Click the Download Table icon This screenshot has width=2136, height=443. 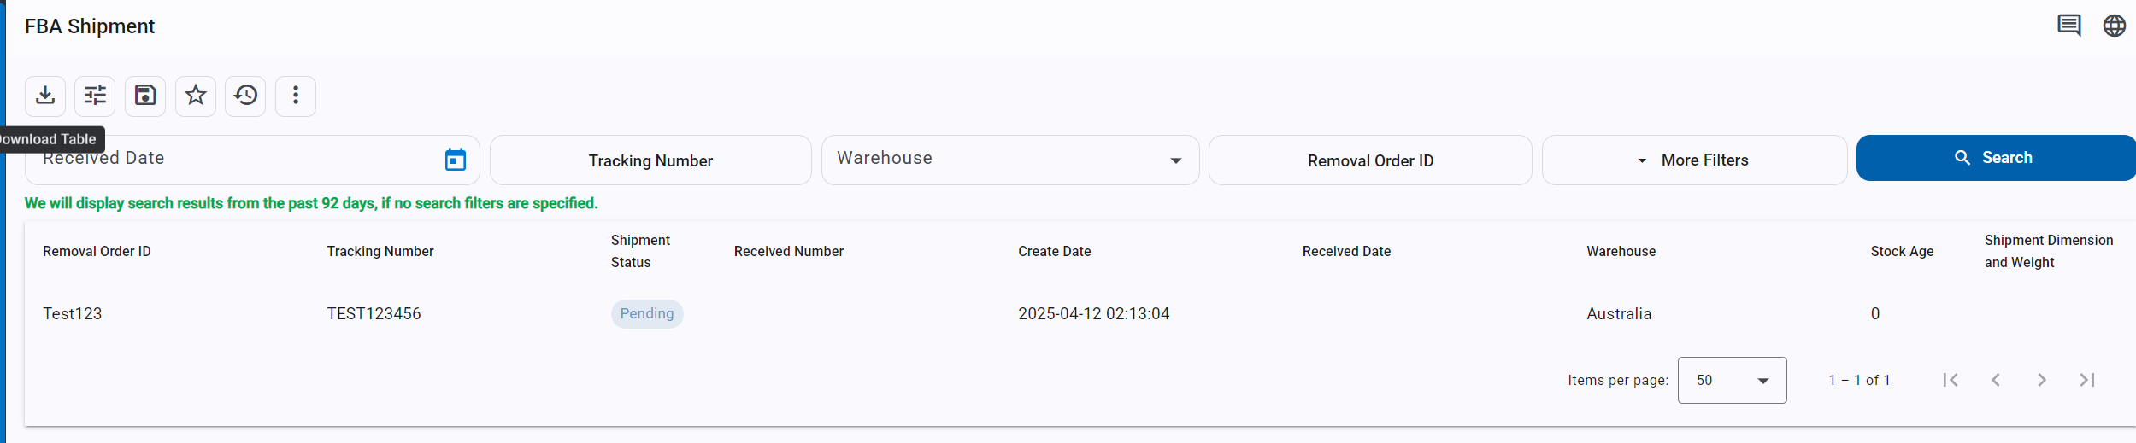tap(45, 96)
